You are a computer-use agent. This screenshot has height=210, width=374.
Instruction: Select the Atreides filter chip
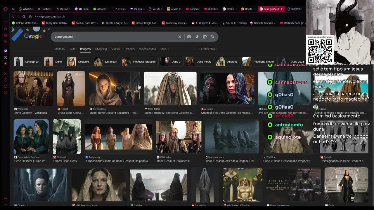tap(228, 62)
